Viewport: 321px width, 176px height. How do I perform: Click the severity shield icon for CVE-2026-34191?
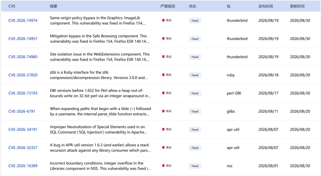(163, 129)
